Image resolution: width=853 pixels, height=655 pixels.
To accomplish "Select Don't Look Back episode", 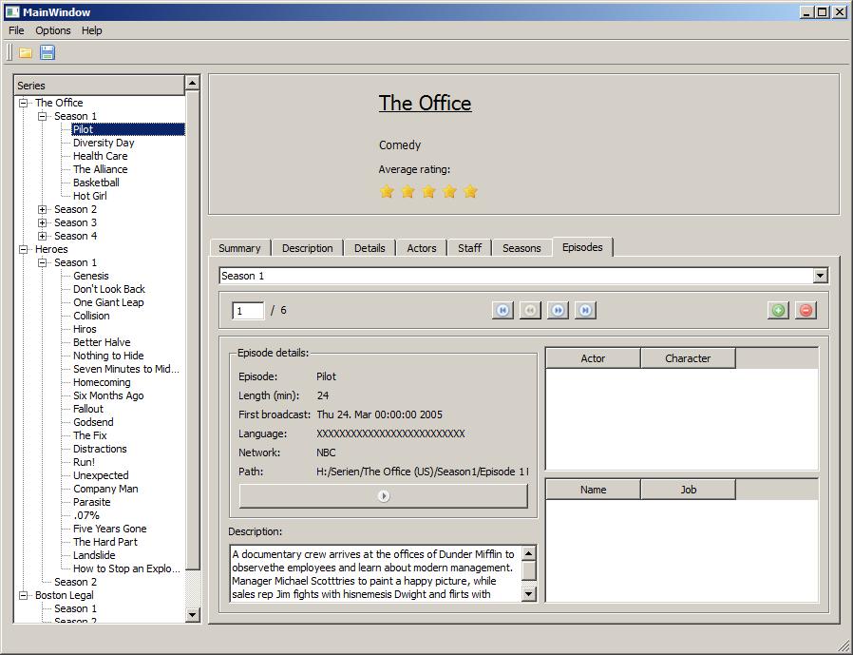I will pos(109,289).
